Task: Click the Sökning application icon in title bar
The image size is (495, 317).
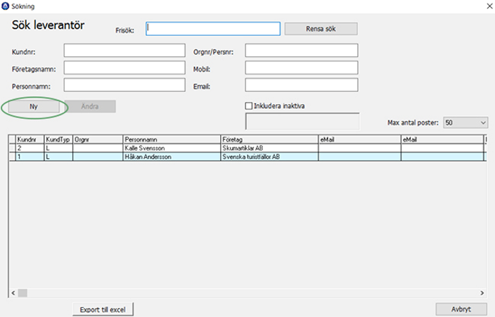Action: [x=6, y=6]
